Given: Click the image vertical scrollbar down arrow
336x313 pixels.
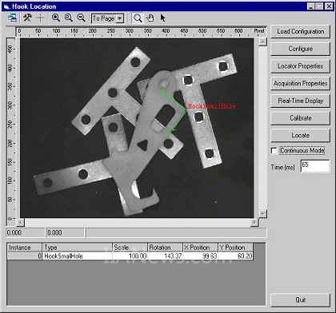Looking at the screenshot, I should [x=262, y=213].
